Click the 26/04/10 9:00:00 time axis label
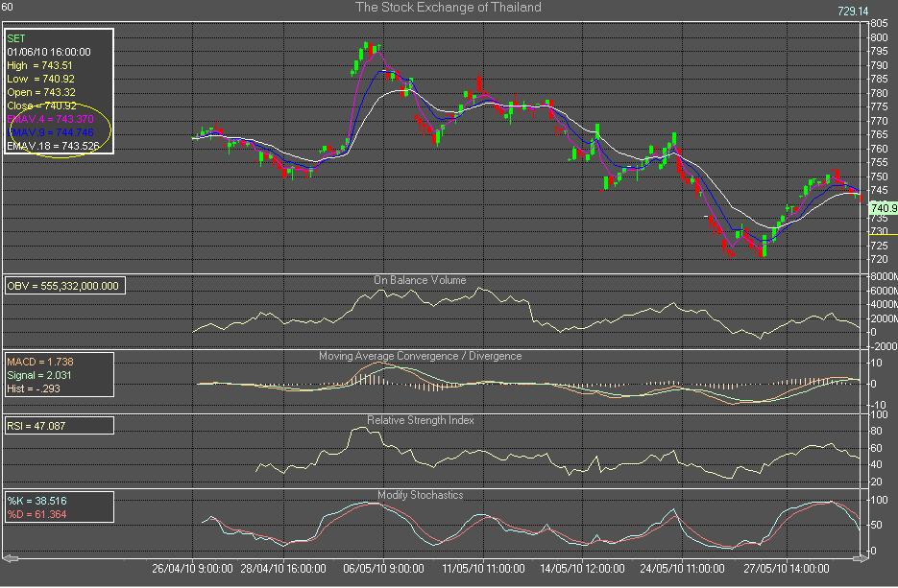Image resolution: width=898 pixels, height=588 pixels. (192, 569)
